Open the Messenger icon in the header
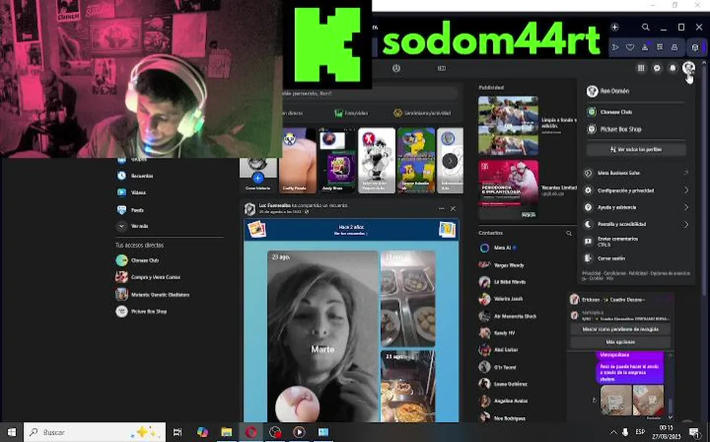The height and width of the screenshot is (442, 710). tap(657, 68)
